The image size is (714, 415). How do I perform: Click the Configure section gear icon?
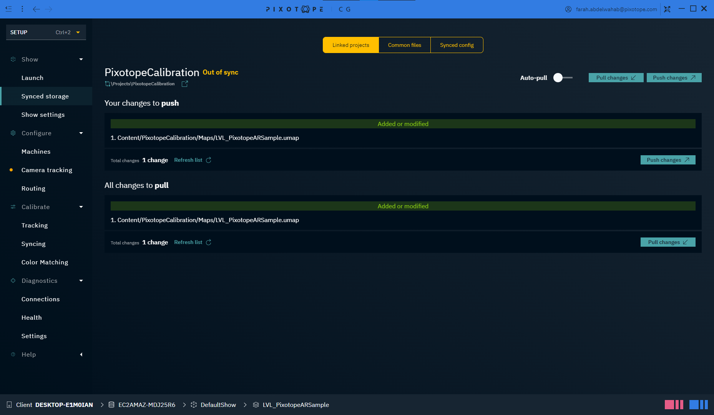(13, 133)
